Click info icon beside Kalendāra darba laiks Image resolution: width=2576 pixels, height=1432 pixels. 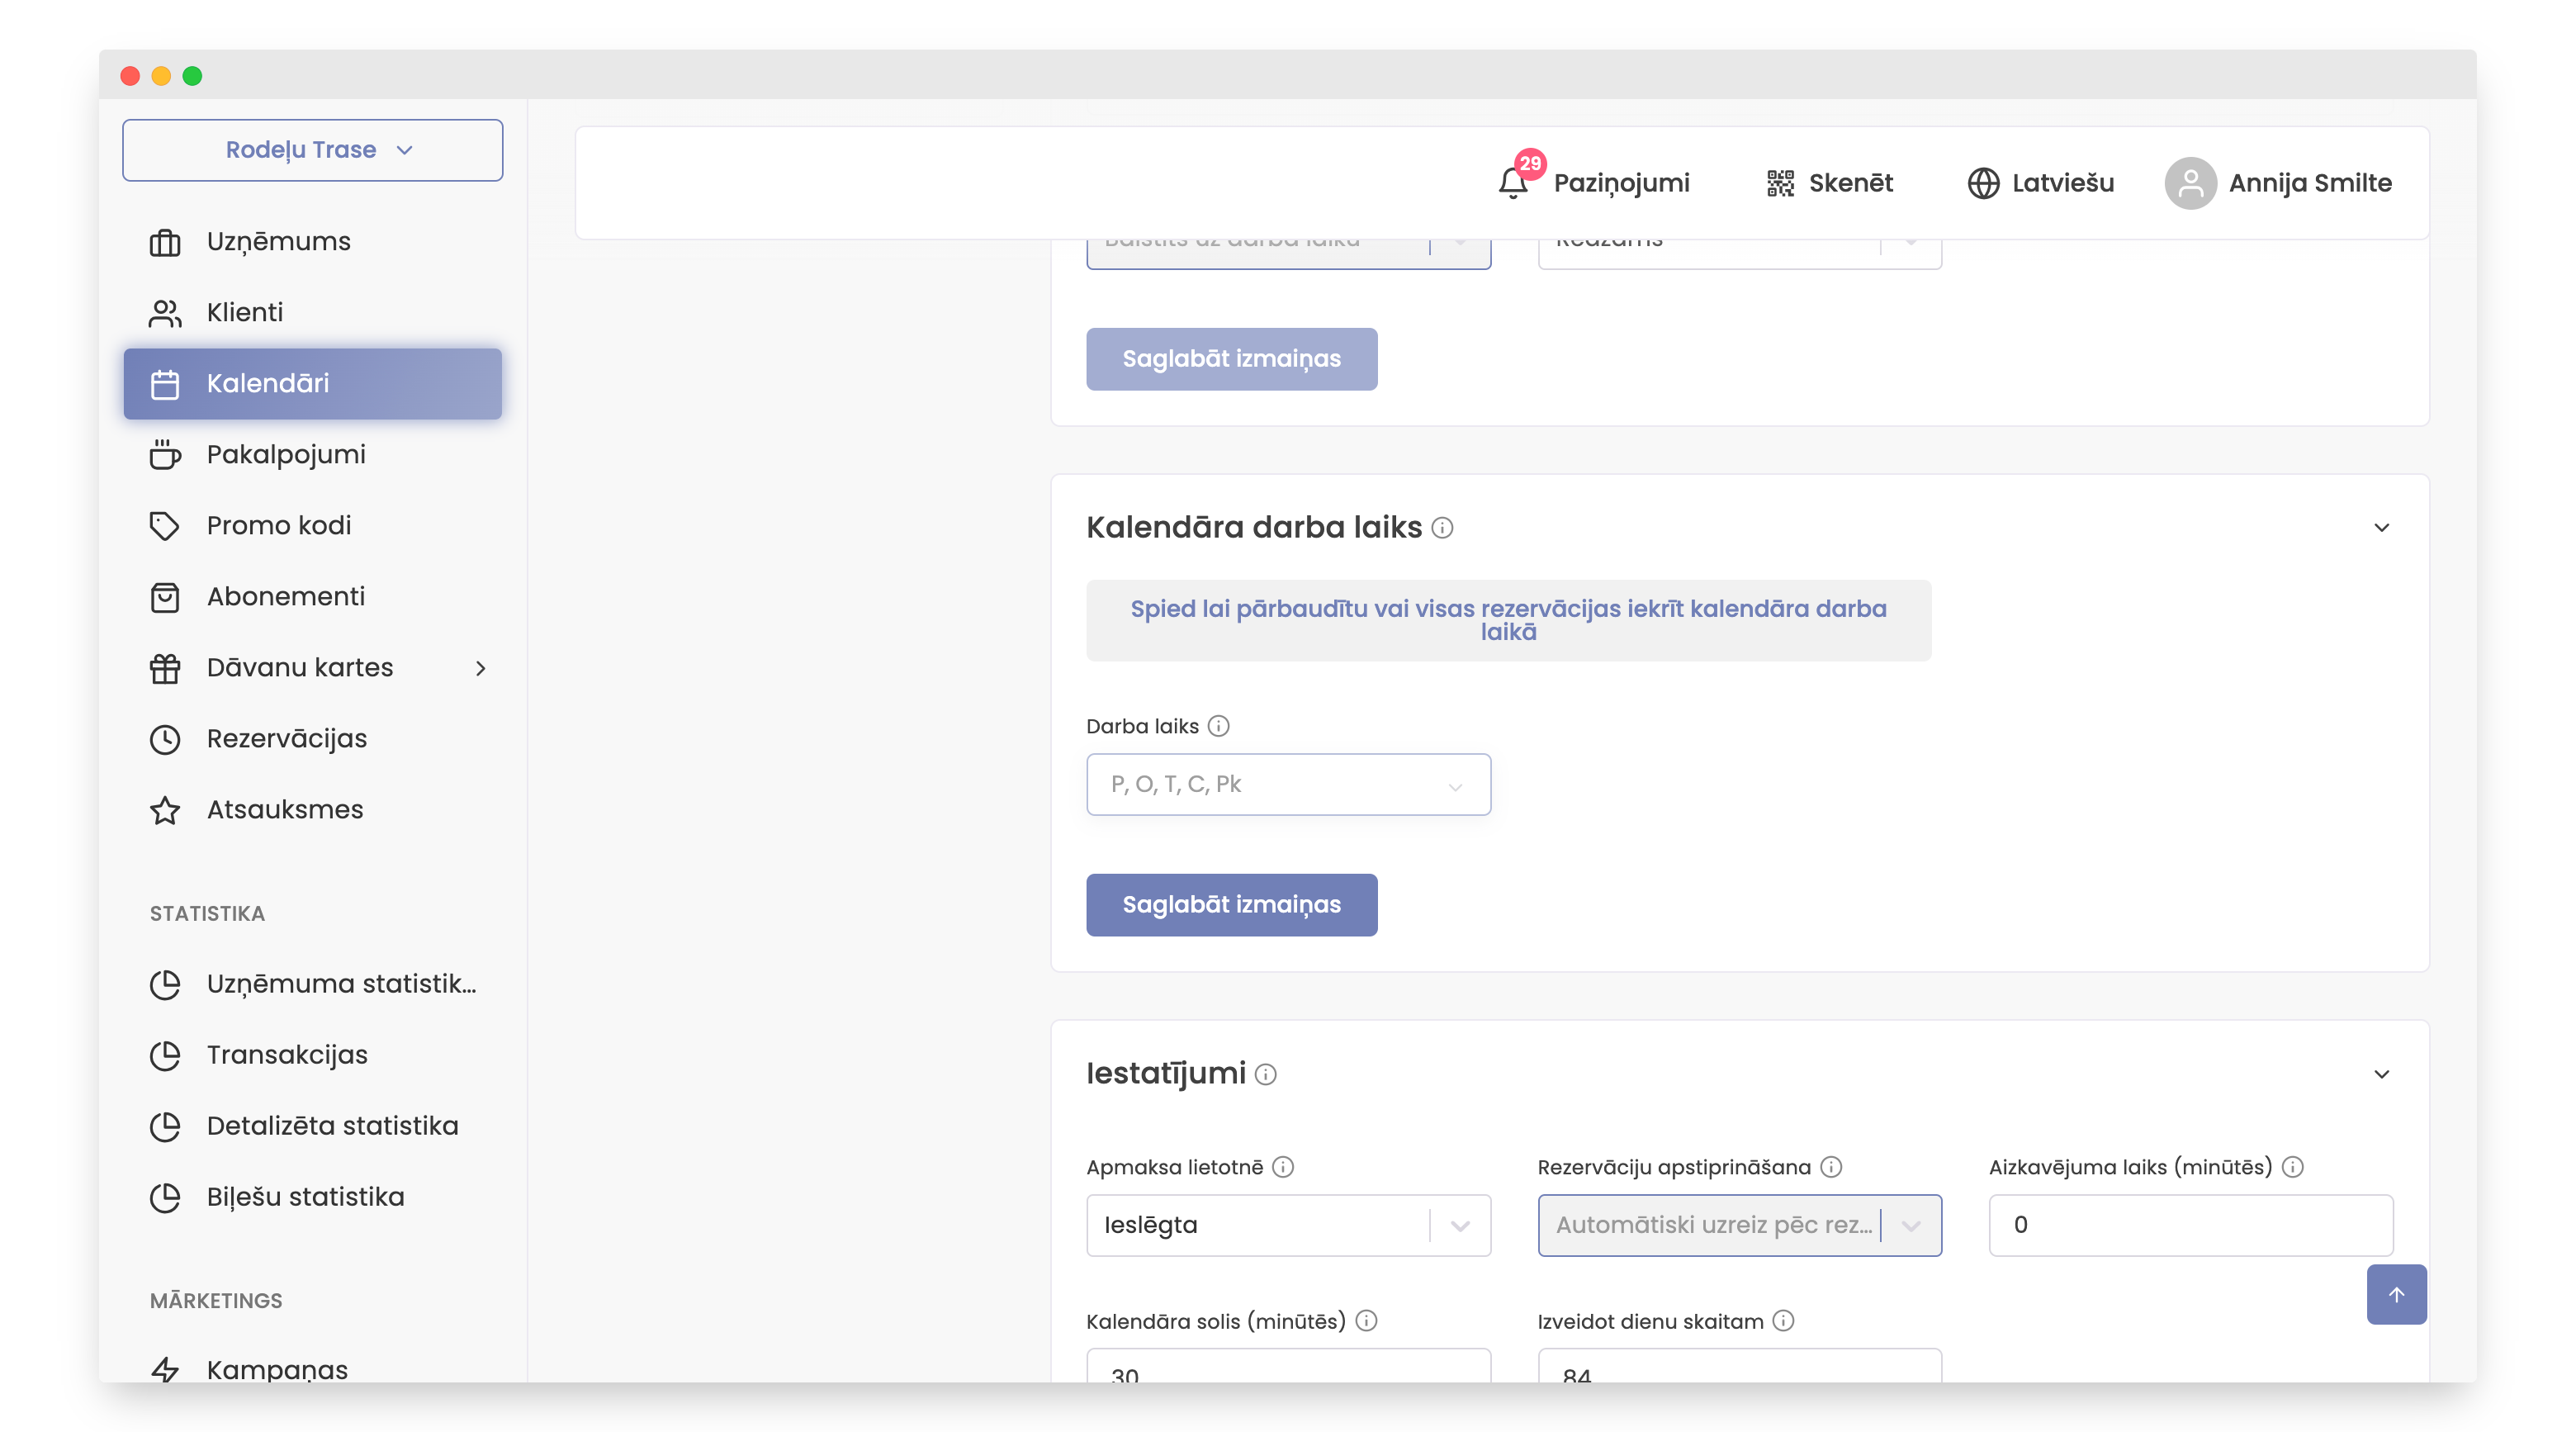coord(1442,528)
